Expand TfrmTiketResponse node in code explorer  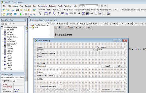click(x=30, y=25)
